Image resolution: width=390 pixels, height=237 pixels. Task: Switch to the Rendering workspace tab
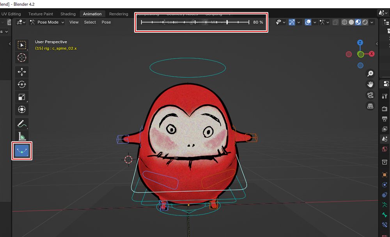click(119, 14)
